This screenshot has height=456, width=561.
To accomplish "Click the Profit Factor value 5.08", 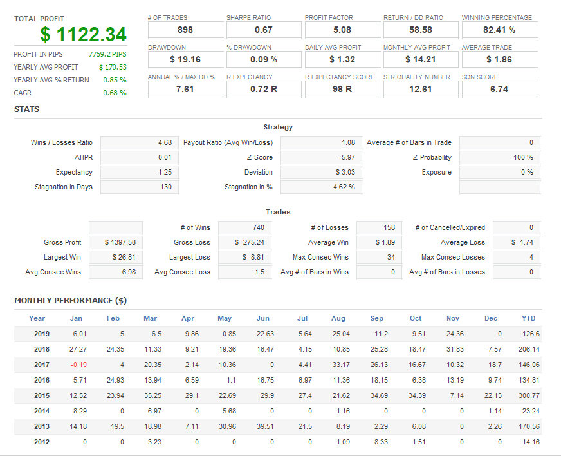I will 342,30.
